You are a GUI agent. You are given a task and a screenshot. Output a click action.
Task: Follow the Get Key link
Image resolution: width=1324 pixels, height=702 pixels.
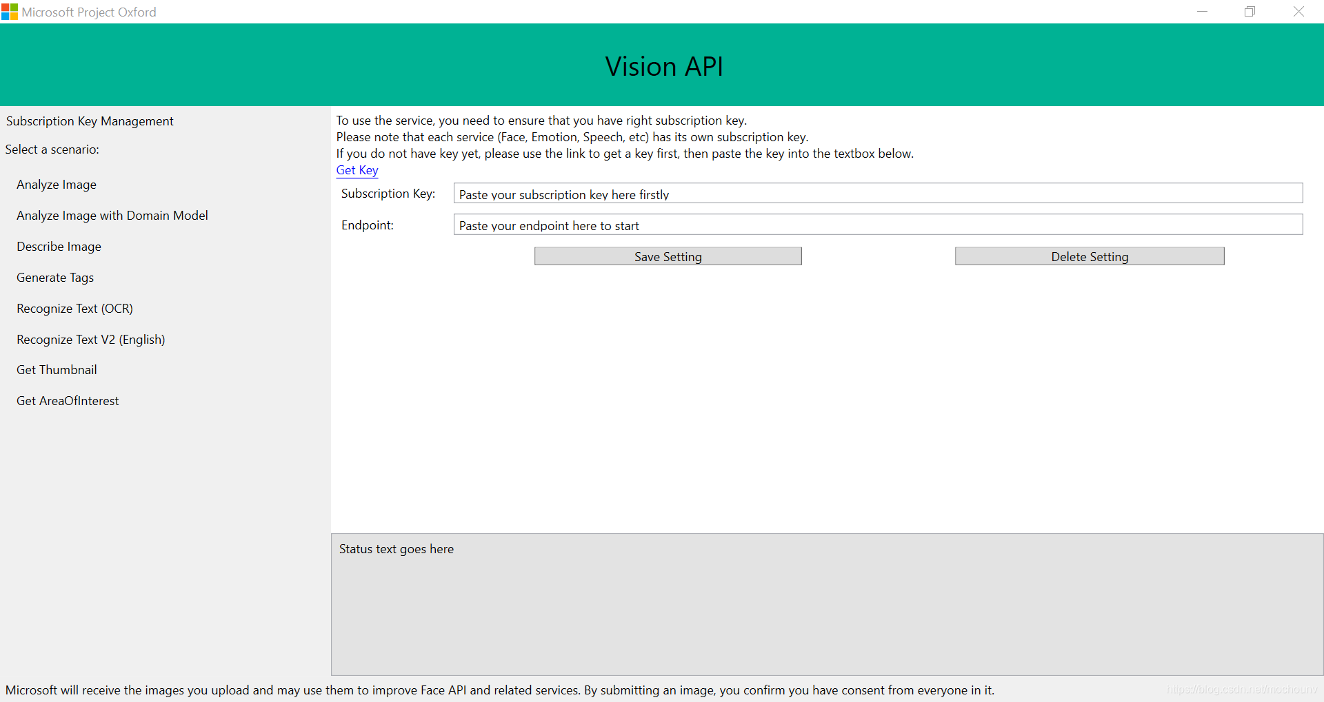pos(357,170)
